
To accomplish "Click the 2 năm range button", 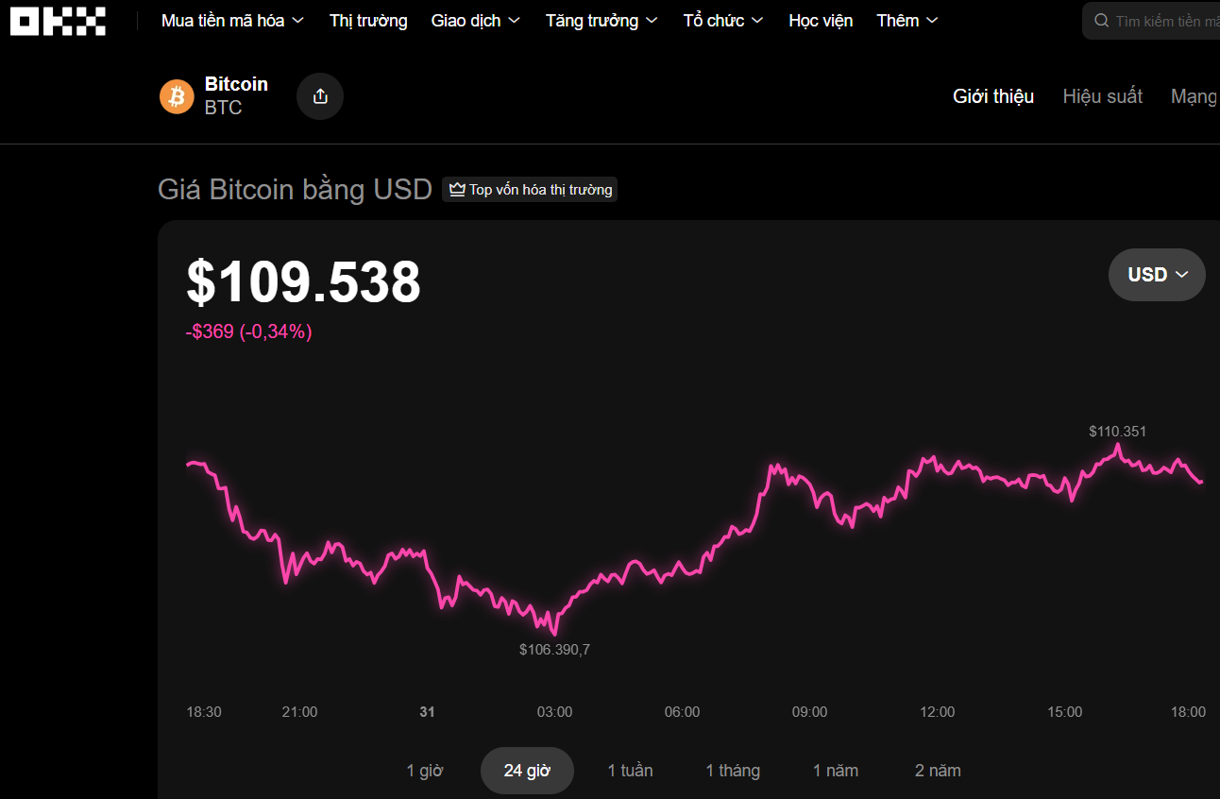I will pos(937,770).
